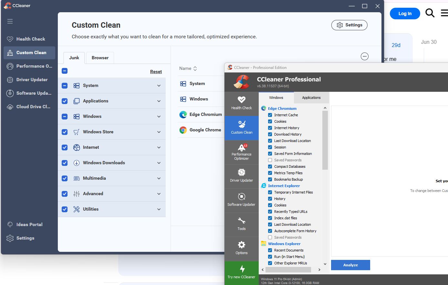448x285 pixels.
Task: Open Health Check in new CCleaner sidebar
Action: coord(29,39)
